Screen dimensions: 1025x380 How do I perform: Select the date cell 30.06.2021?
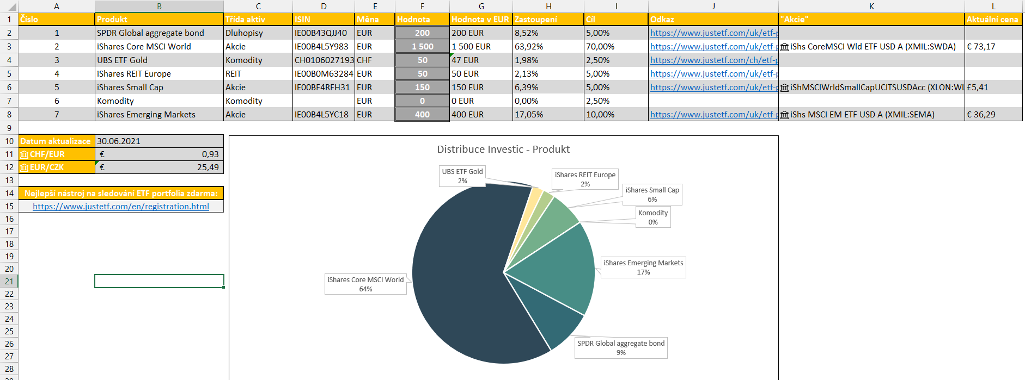(x=159, y=141)
